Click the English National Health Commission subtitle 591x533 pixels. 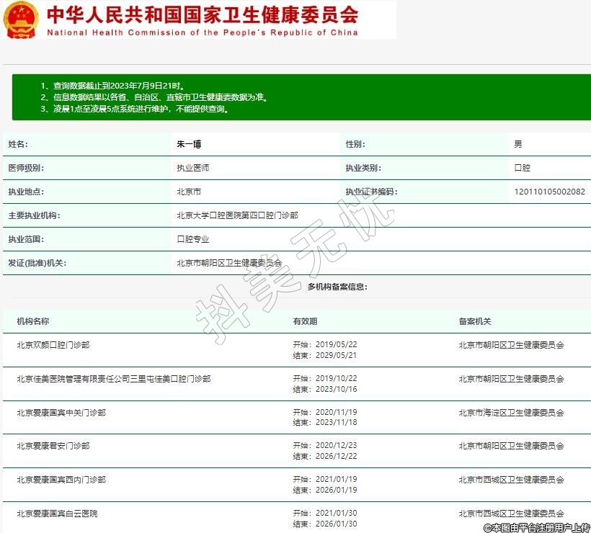202,32
